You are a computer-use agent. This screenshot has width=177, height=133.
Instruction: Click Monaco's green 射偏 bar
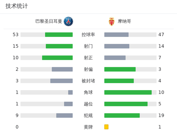[x=120, y=69]
